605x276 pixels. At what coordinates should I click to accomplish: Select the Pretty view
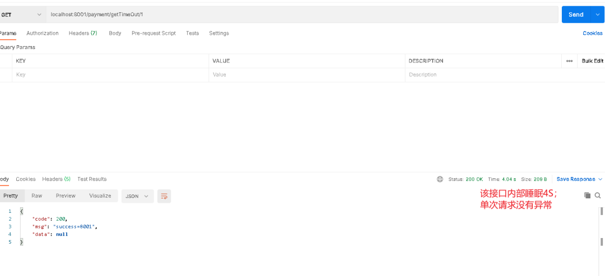(x=11, y=196)
